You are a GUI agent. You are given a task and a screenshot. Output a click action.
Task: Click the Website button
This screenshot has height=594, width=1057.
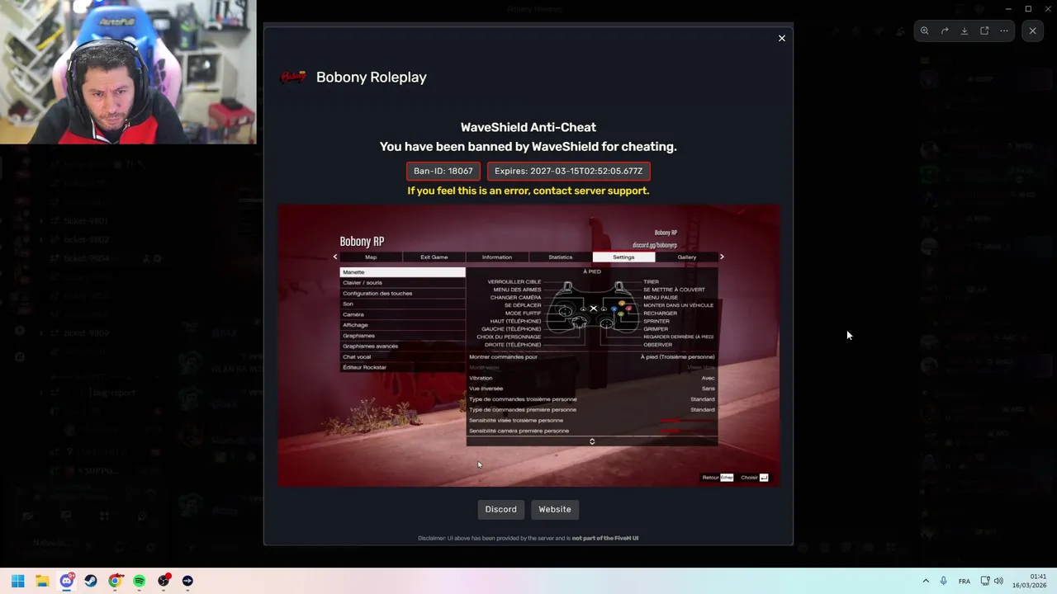555,509
